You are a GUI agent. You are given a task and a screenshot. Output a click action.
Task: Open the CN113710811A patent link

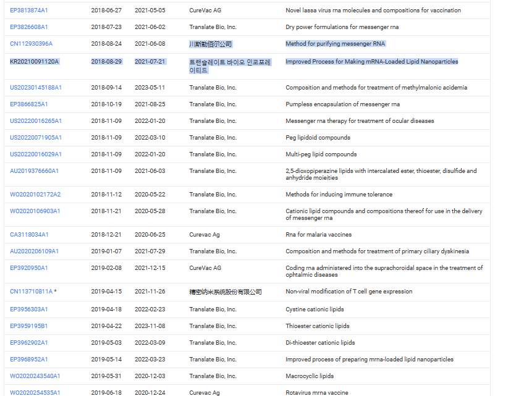point(31,292)
